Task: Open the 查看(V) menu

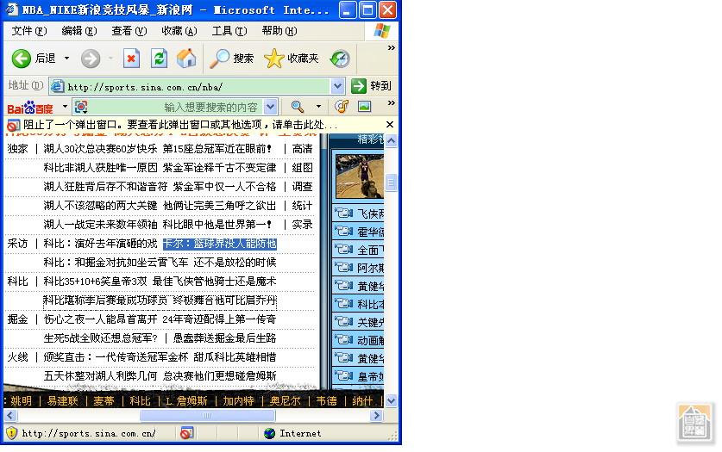Action: click(x=129, y=31)
